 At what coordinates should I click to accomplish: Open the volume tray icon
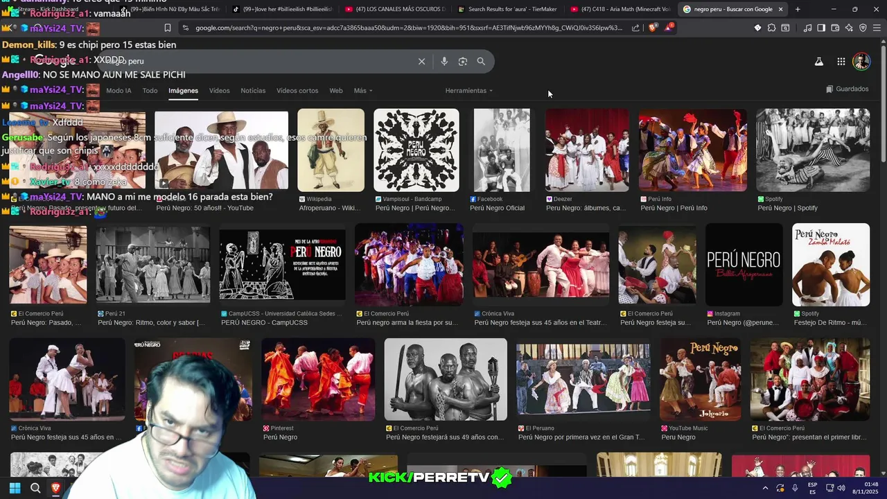[x=841, y=488]
